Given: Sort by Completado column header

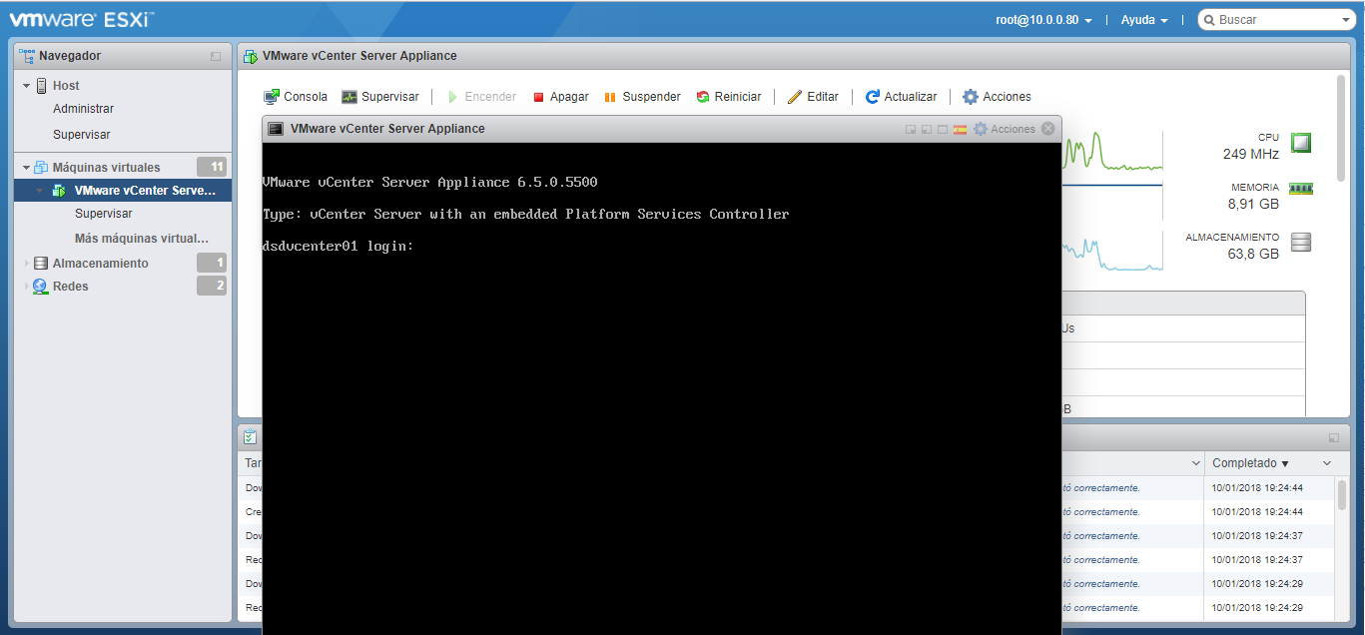Looking at the screenshot, I should pos(1250,463).
